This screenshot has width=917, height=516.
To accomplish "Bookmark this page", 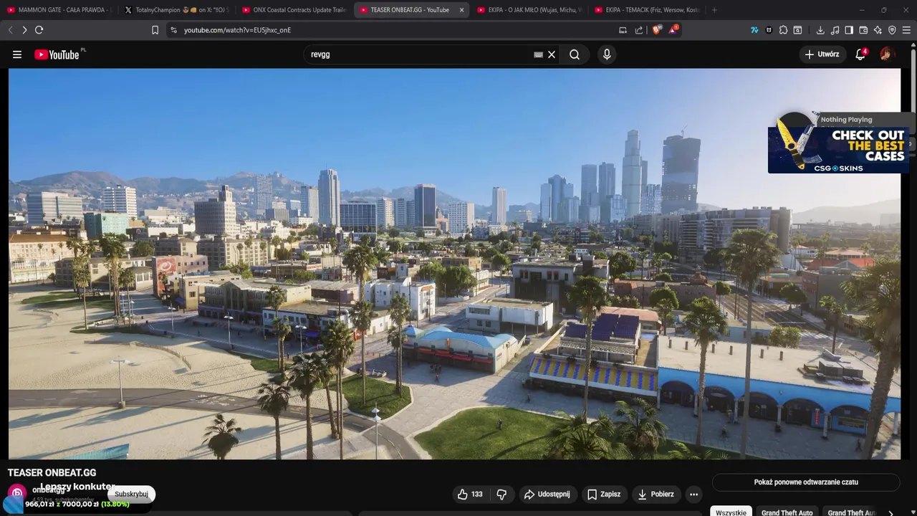I will (155, 30).
